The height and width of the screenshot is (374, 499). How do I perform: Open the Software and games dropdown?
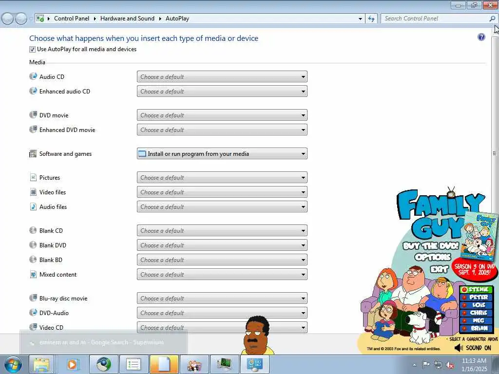[x=222, y=153]
